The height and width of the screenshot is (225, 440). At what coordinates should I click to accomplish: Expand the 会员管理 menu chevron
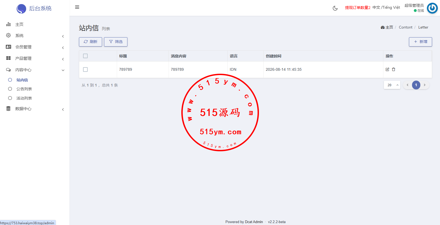tap(63, 48)
